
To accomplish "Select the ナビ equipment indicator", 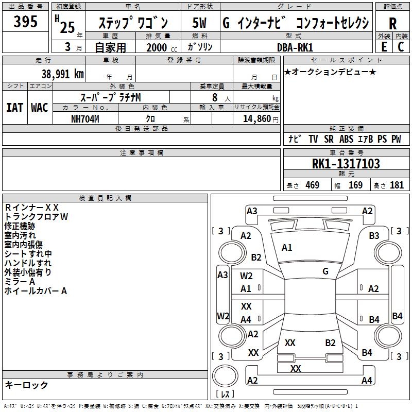I will click(x=295, y=139).
